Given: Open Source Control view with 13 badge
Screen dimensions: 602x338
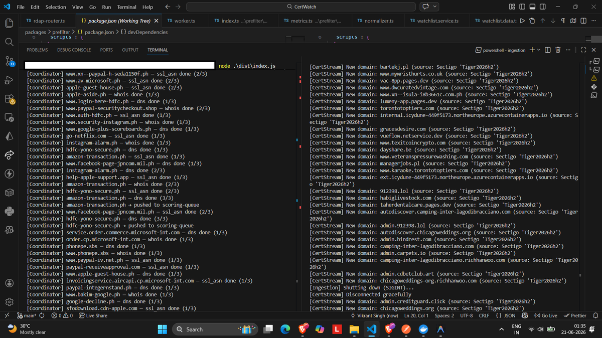Looking at the screenshot, I should click(x=9, y=61).
